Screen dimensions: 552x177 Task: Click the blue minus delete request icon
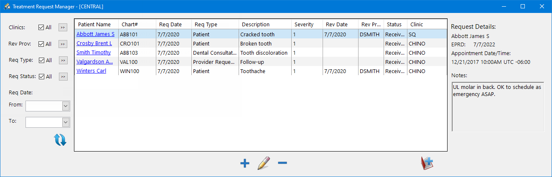click(x=282, y=163)
